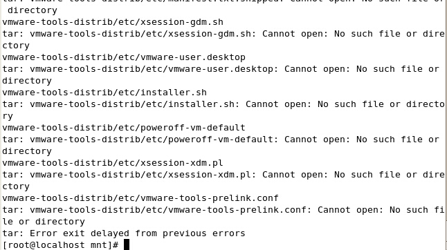Click the terminal cursor block after the prompt
The height and width of the screenshot is (250, 447).
pyautogui.click(x=127, y=244)
